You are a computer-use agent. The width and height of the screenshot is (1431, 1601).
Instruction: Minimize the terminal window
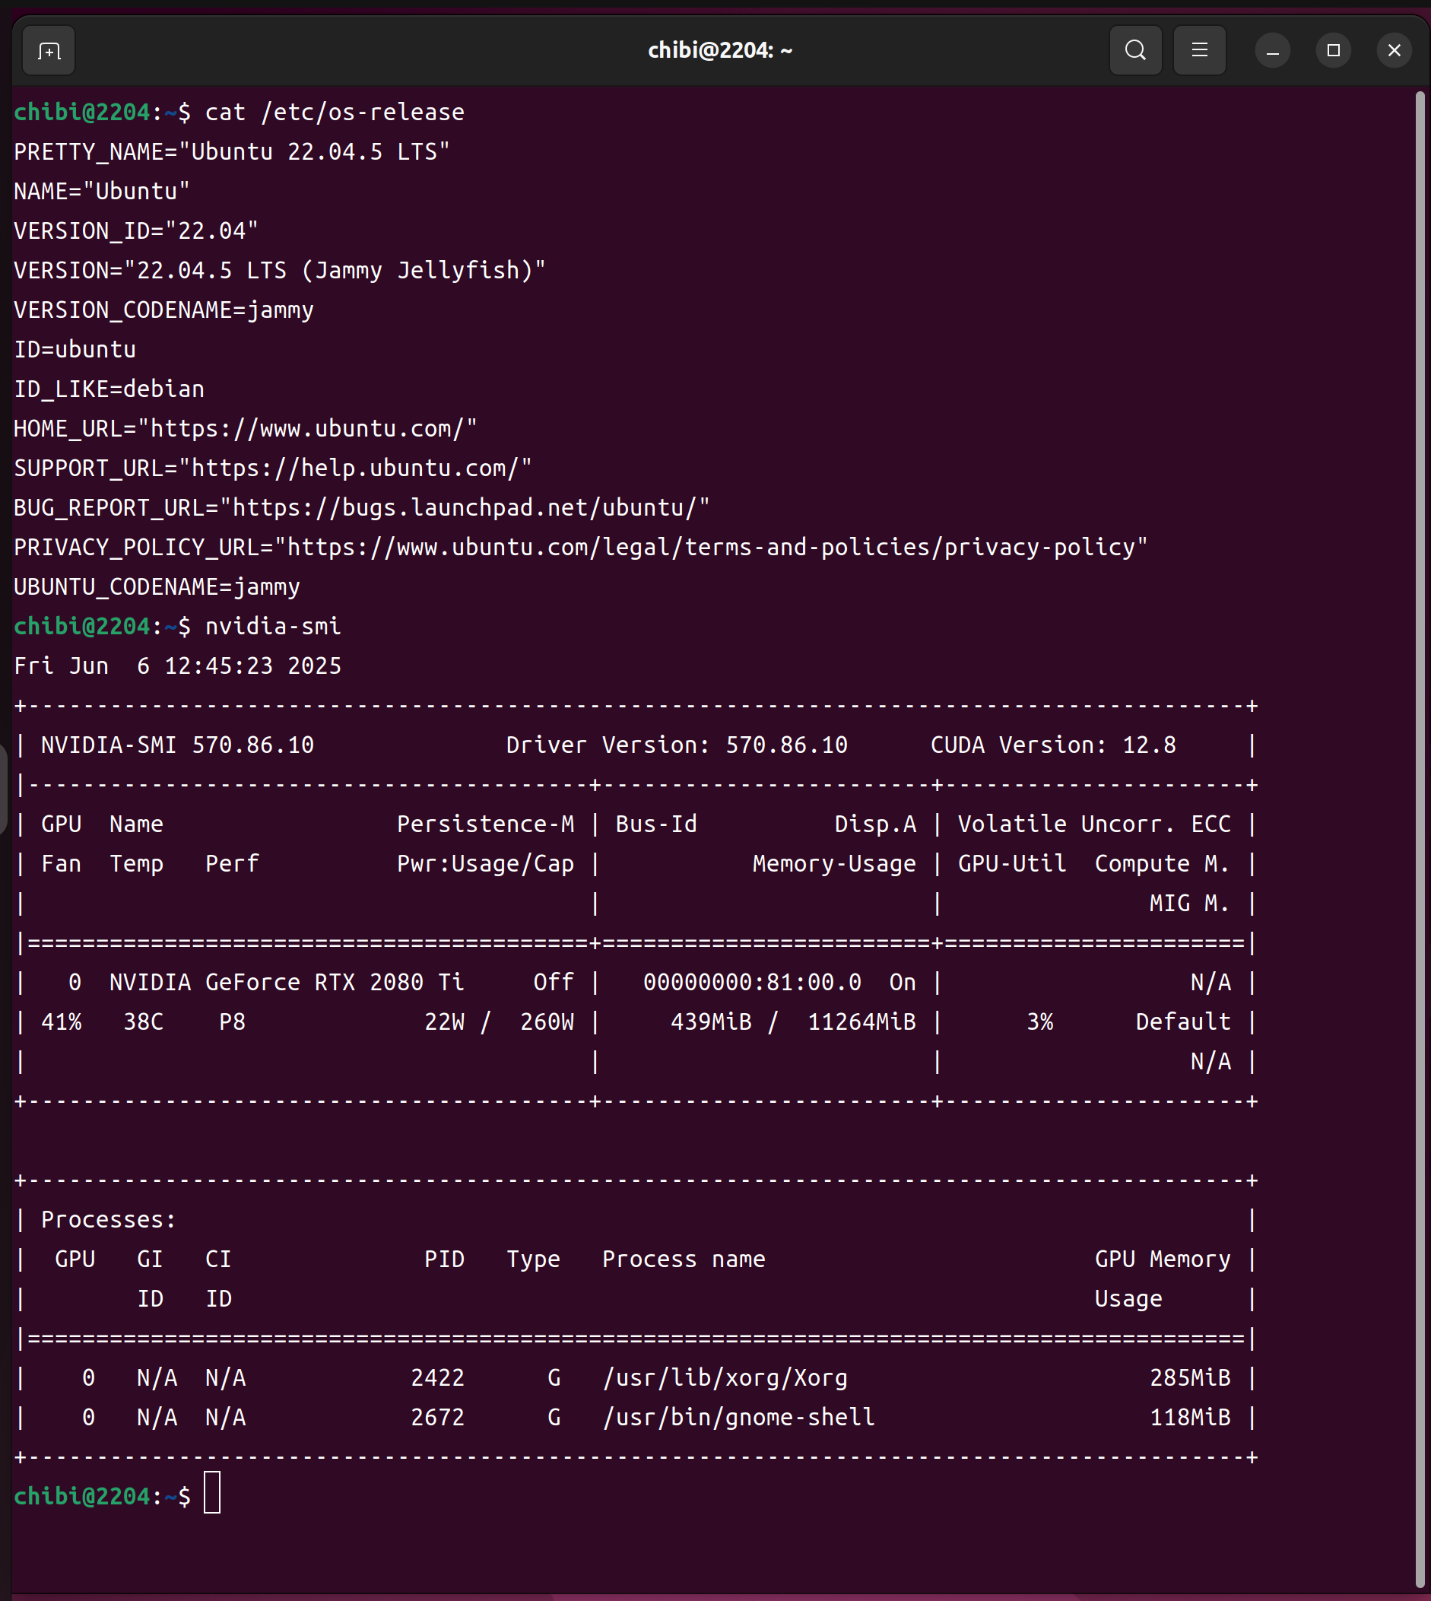[1272, 51]
